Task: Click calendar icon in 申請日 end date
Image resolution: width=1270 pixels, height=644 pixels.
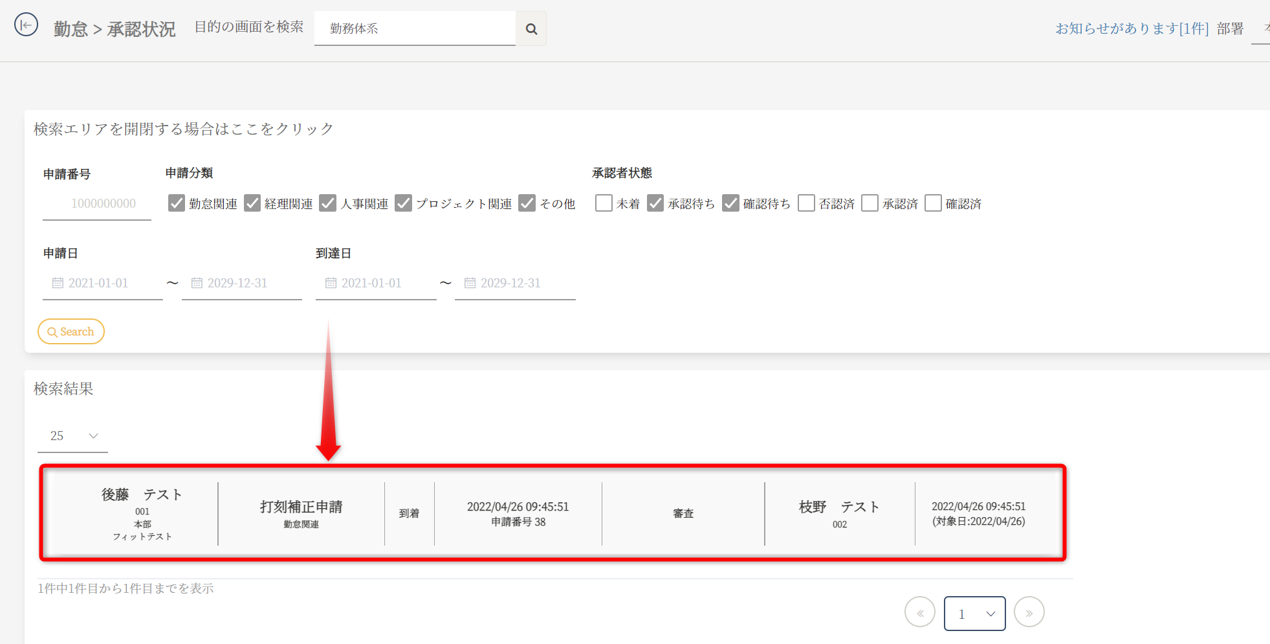Action: coord(197,283)
